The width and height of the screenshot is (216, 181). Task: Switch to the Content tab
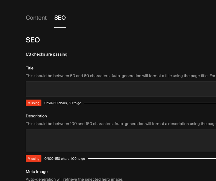point(36,18)
